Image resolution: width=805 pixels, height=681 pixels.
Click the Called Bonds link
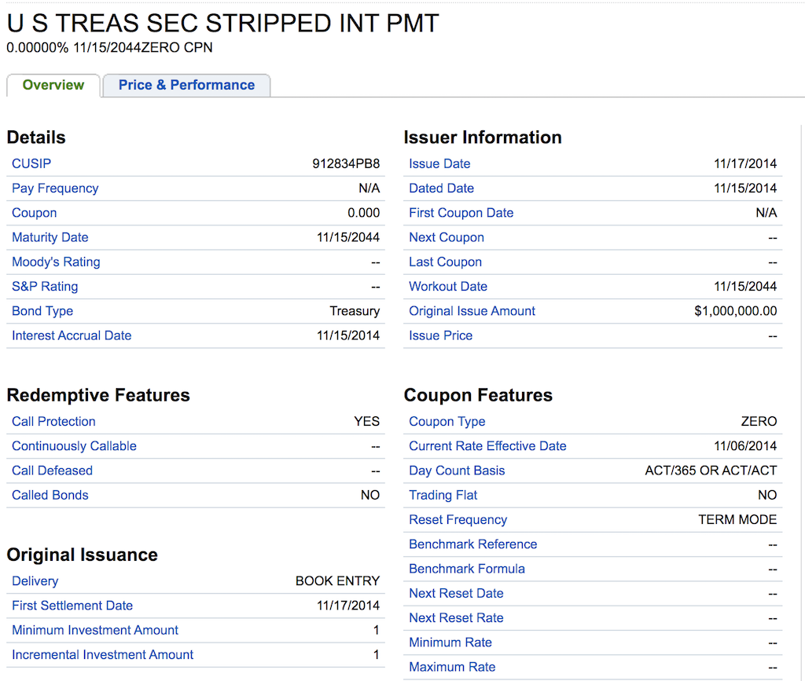pyautogui.click(x=50, y=495)
